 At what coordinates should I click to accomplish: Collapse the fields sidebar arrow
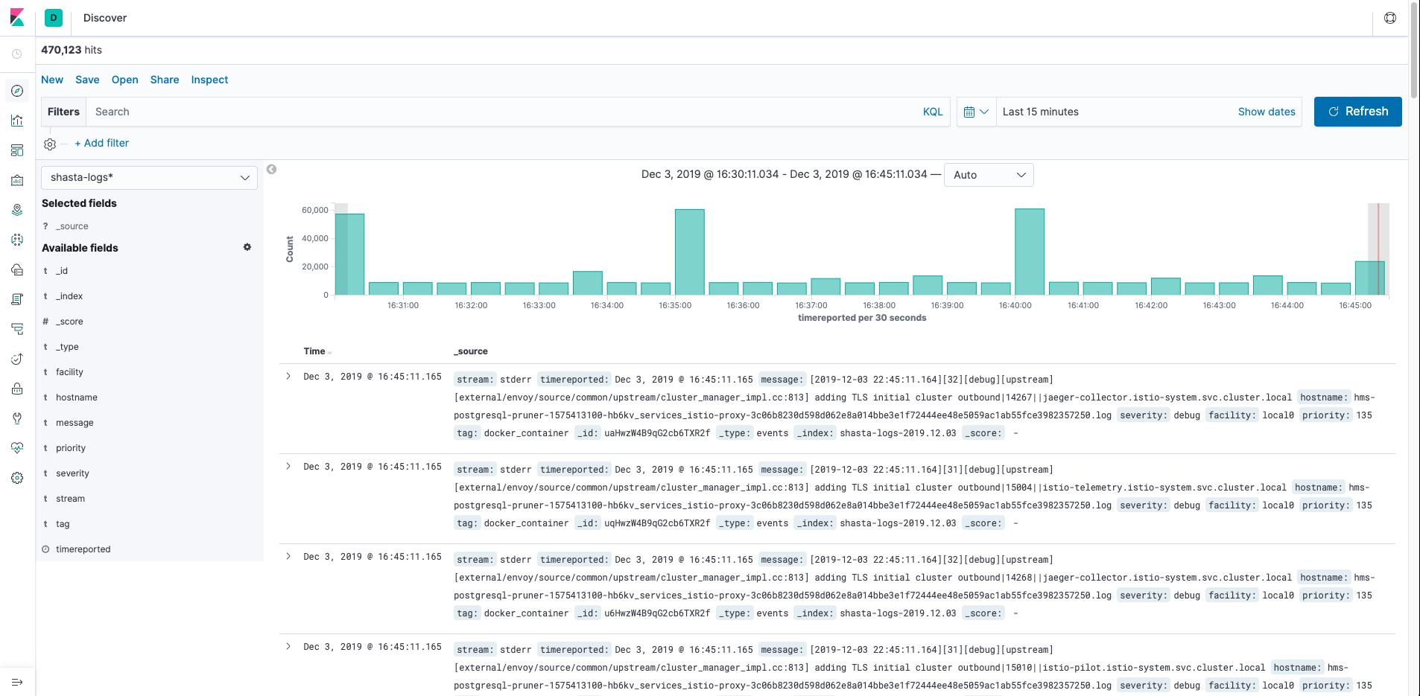coord(272,169)
